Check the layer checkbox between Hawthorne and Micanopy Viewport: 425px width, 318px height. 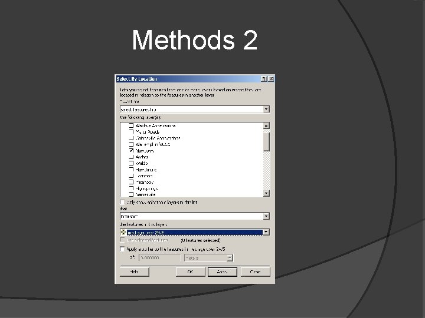pos(131,175)
